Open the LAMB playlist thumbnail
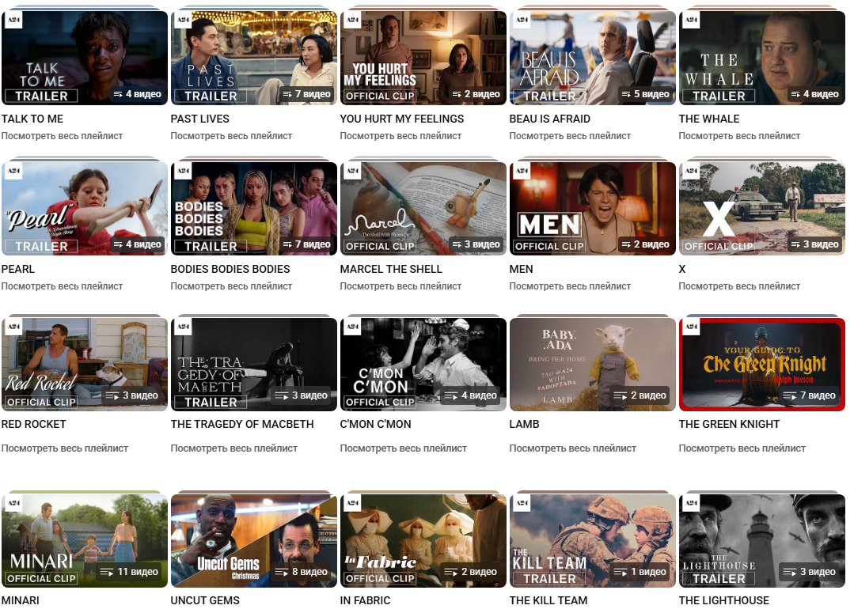 coord(593,364)
